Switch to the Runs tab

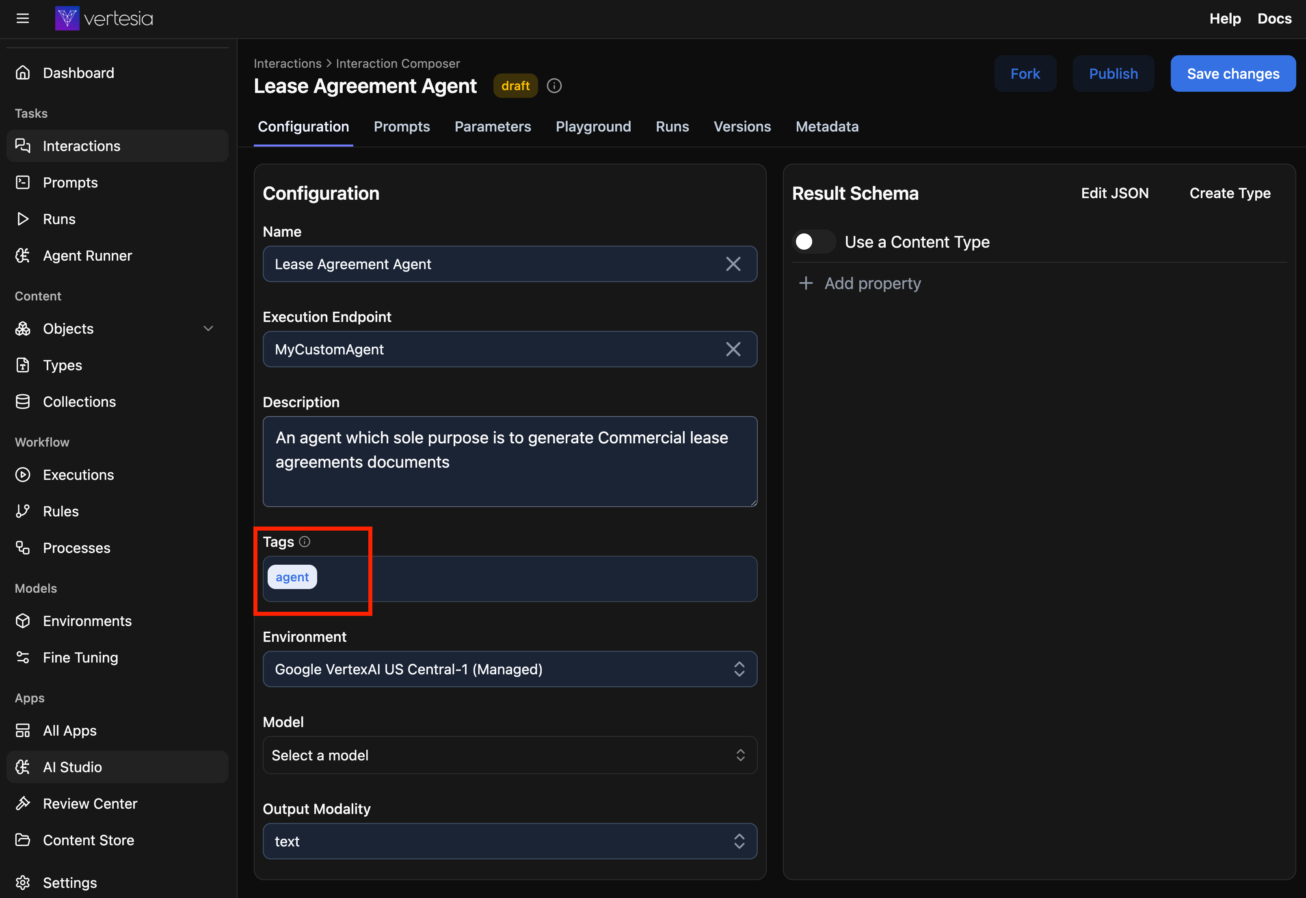tap(672, 127)
